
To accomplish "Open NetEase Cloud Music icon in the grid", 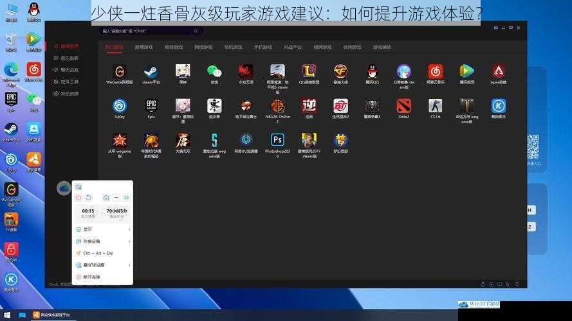I will (x=435, y=72).
